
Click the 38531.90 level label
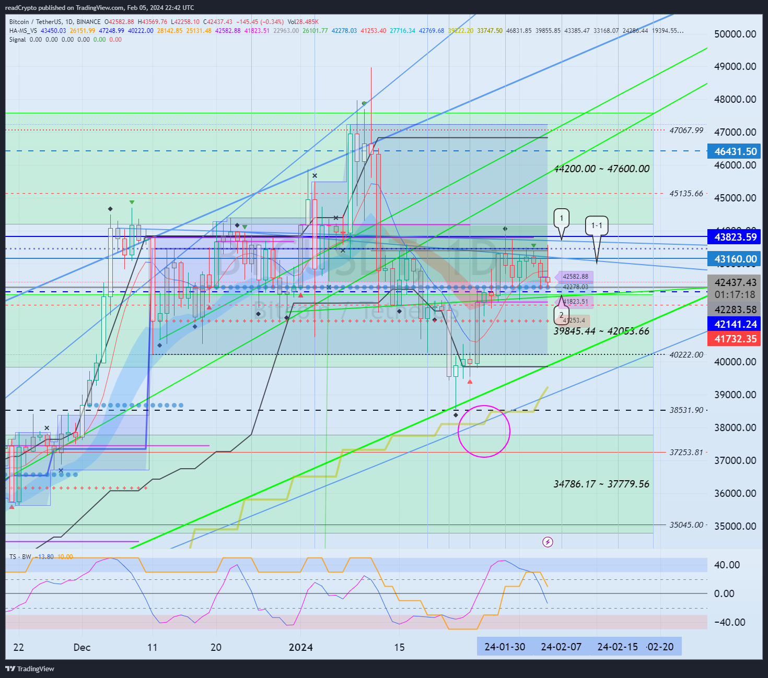coord(686,410)
